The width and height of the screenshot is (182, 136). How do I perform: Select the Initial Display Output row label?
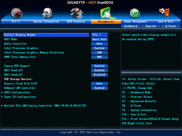point(20,35)
